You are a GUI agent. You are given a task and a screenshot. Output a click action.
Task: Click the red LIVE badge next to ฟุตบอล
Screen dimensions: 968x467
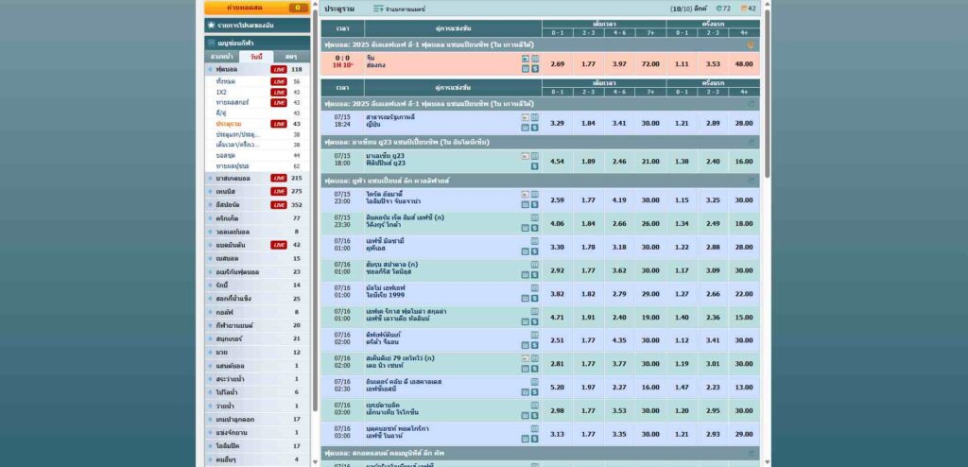click(x=279, y=70)
